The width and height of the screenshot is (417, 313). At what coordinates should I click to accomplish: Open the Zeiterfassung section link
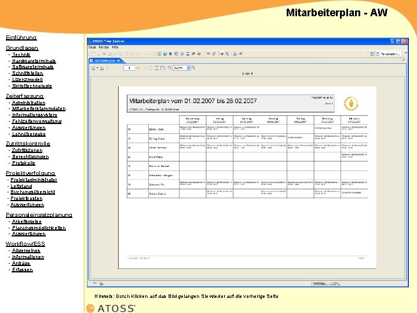[25, 96]
